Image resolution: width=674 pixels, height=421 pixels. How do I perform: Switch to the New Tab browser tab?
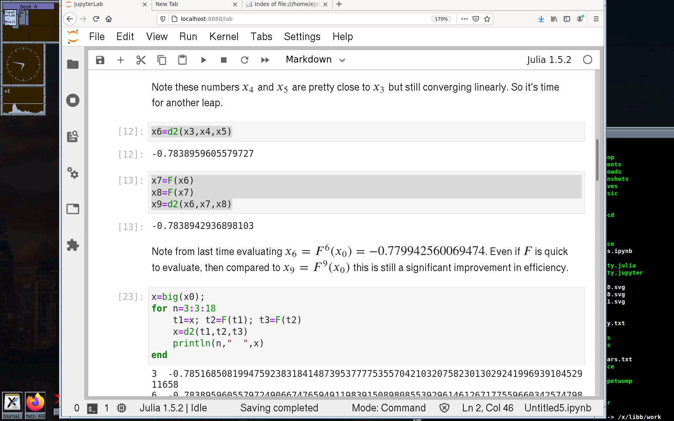pos(193,4)
